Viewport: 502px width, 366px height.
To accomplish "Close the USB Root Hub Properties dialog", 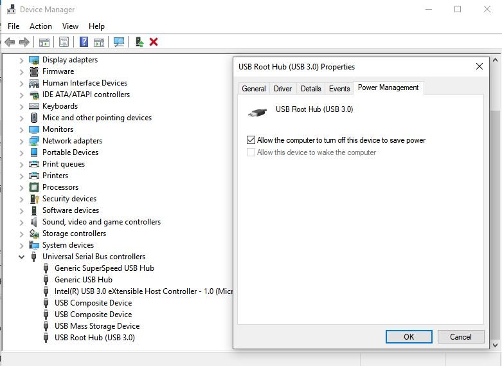I will (480, 66).
